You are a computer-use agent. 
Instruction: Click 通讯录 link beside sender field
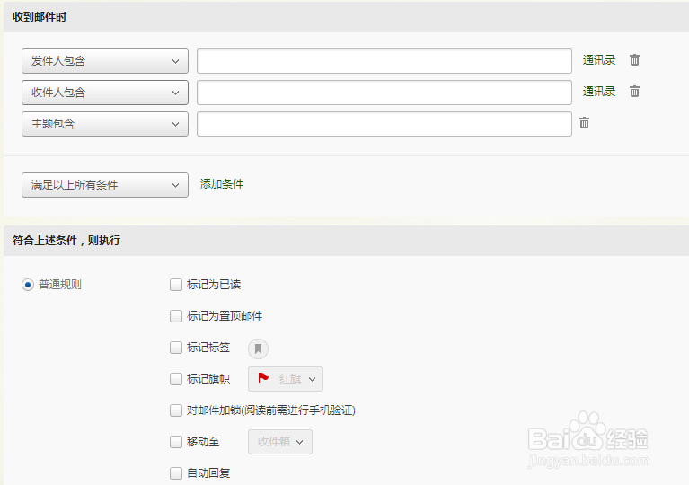599,60
